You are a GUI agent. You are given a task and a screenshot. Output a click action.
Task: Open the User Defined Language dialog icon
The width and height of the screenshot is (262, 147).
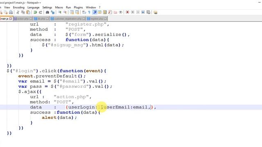click(99, 12)
